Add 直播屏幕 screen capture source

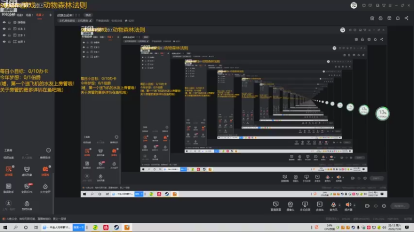tap(276, 206)
